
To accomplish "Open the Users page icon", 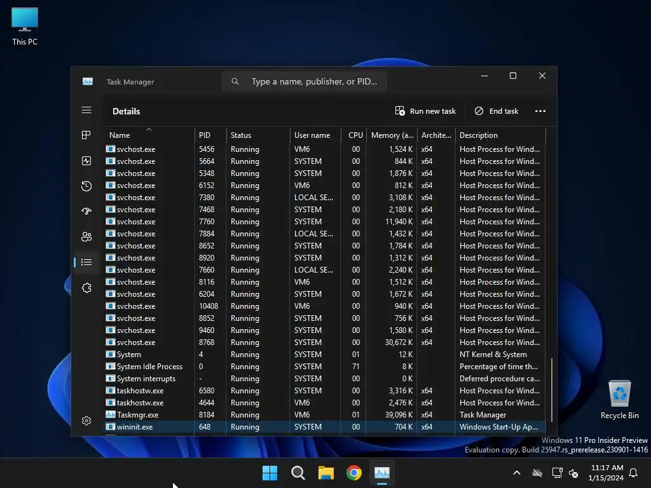I will 86,236.
